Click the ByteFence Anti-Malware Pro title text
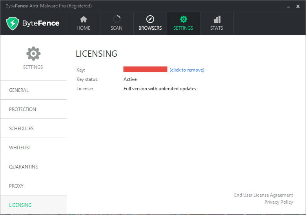Viewport: 306px width, 215px height. [49, 6]
